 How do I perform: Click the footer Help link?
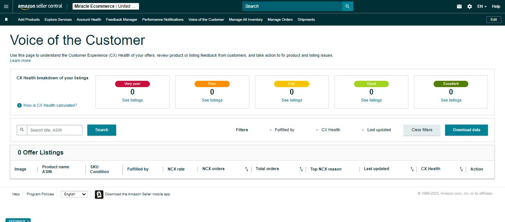(x=16, y=194)
